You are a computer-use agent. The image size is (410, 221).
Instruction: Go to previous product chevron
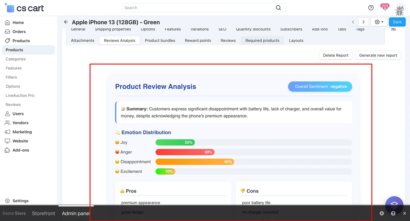click(x=353, y=22)
